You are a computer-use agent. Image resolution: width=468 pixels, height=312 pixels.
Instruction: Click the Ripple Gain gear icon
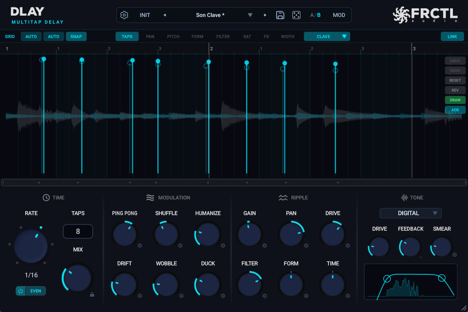click(264, 245)
